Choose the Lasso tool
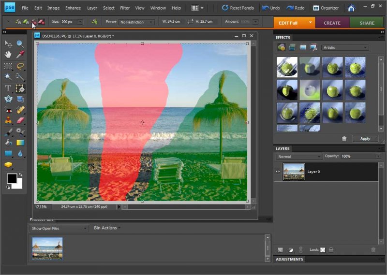Viewport: 387px width, 275px height. (x=20, y=66)
